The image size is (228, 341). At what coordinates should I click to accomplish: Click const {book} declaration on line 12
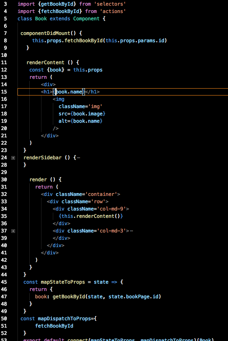(47, 70)
